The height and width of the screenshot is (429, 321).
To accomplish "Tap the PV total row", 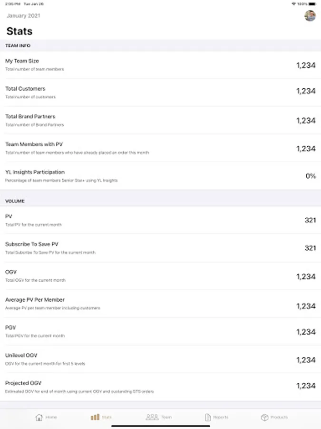I will click(x=160, y=220).
